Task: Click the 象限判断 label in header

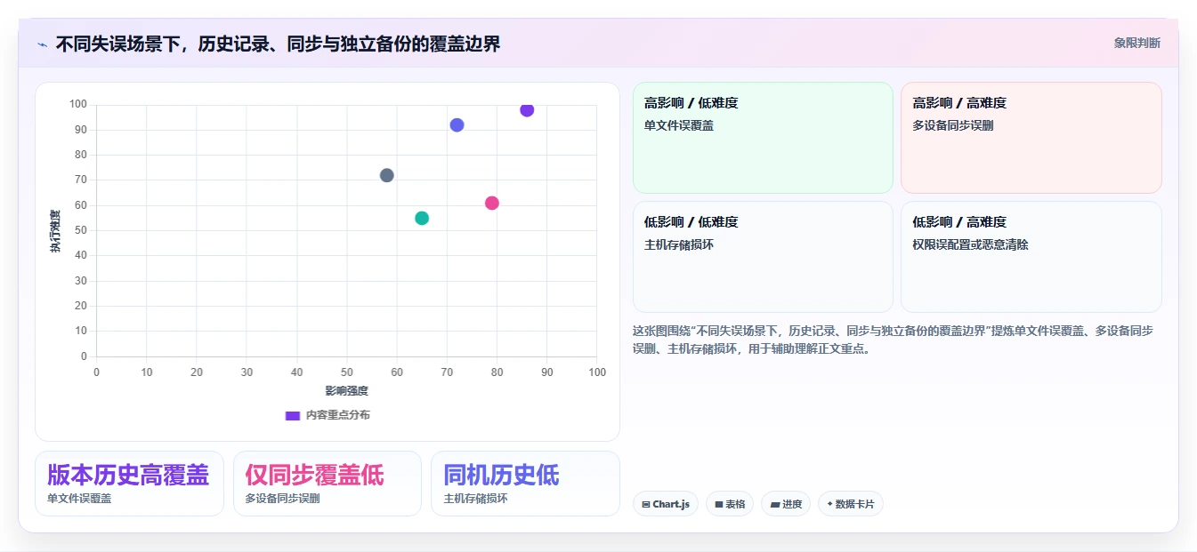Action: point(1136,43)
